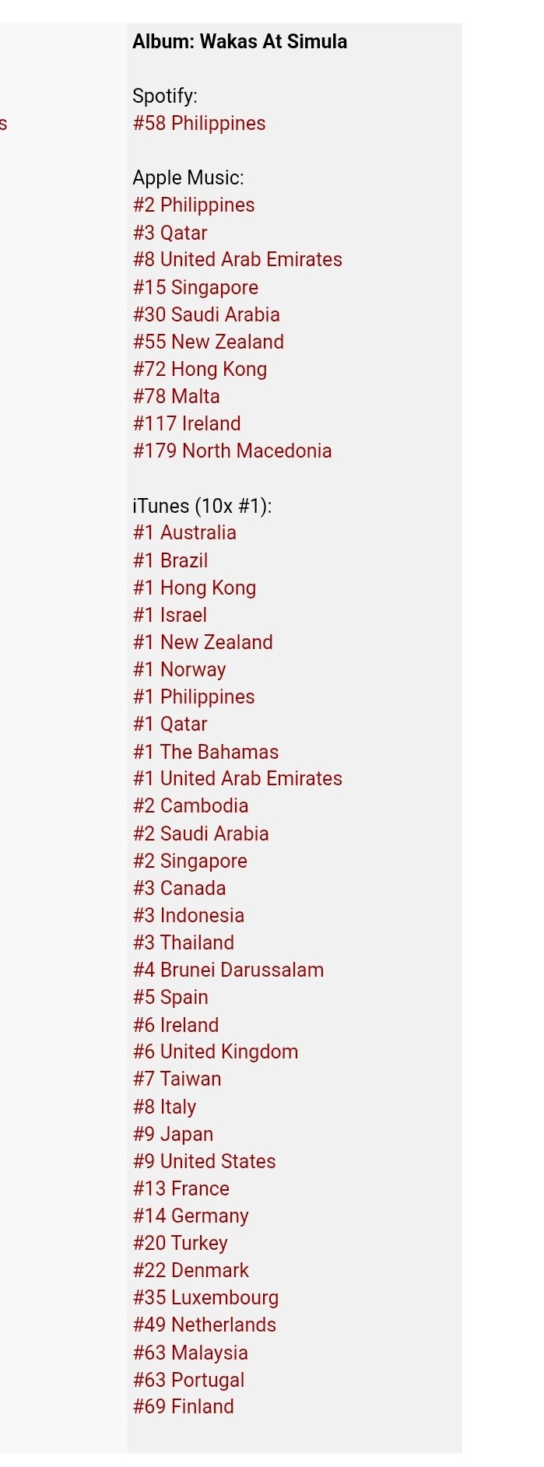The width and height of the screenshot is (544, 1467).
Task: Select the "#3 Qatar" link
Action: 170,233
